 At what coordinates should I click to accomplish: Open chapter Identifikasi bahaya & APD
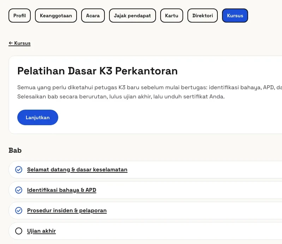pos(62,190)
